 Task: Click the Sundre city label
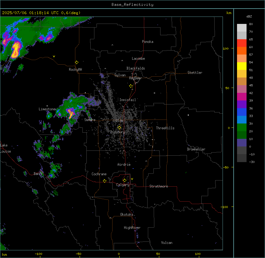point(90,120)
